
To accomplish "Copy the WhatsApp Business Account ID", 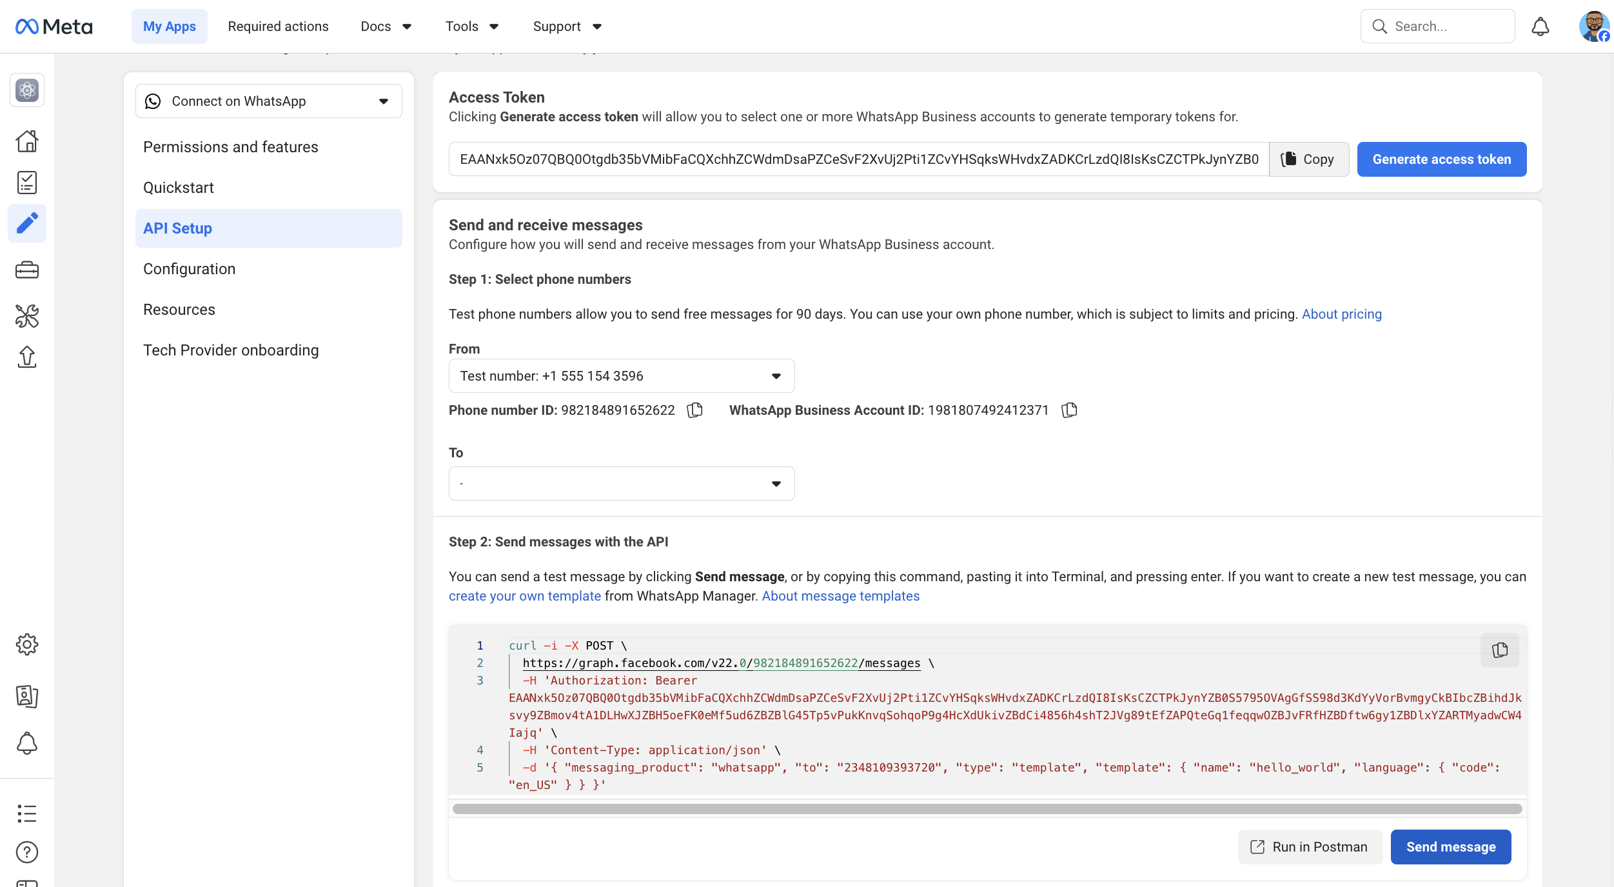I will 1069,410.
